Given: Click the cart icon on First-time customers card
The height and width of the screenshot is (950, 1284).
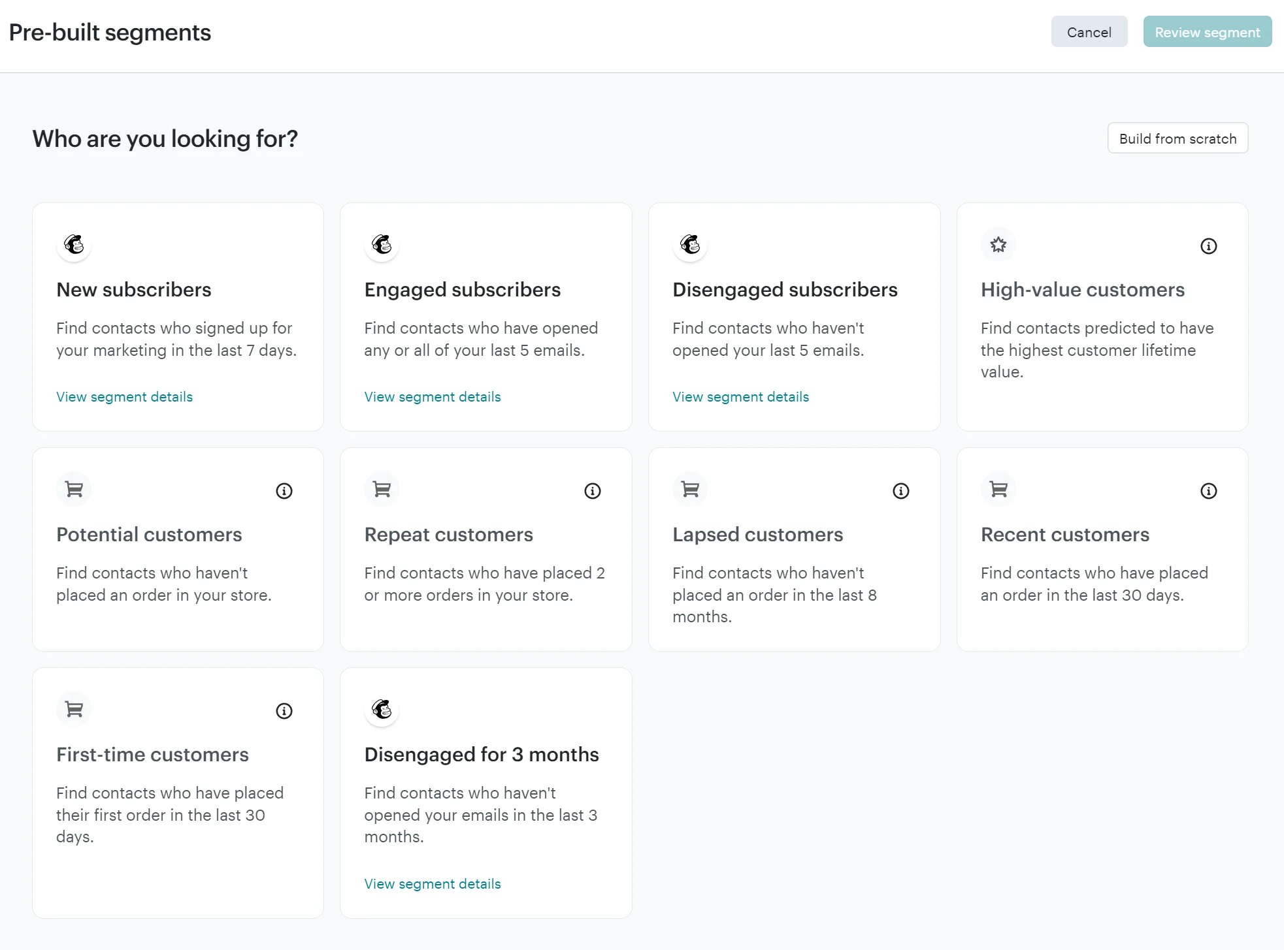Looking at the screenshot, I should 74,710.
